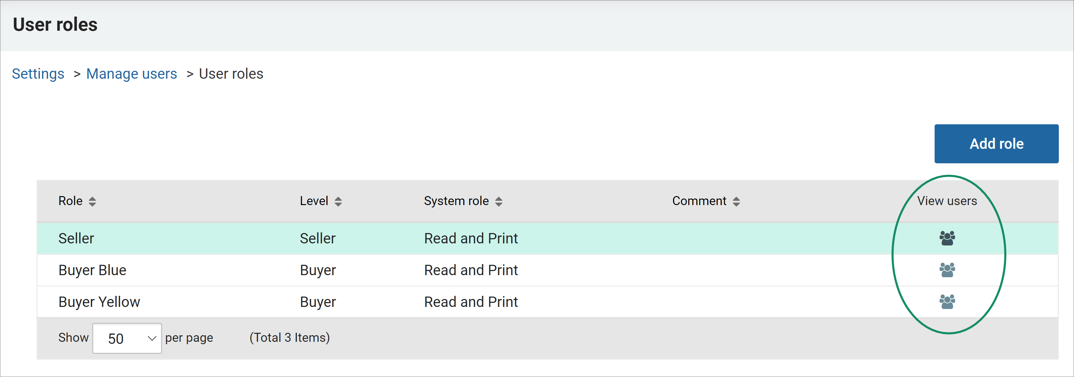Select the Seller role name
Viewport: 1074px width, 377px height.
pyautogui.click(x=76, y=238)
